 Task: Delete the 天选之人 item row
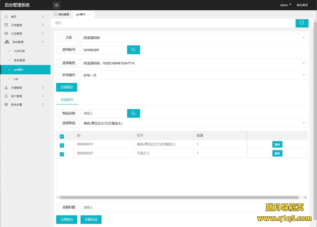coord(277,153)
